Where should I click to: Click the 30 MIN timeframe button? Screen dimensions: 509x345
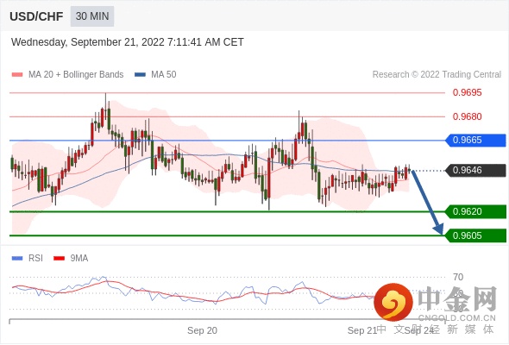click(x=92, y=16)
